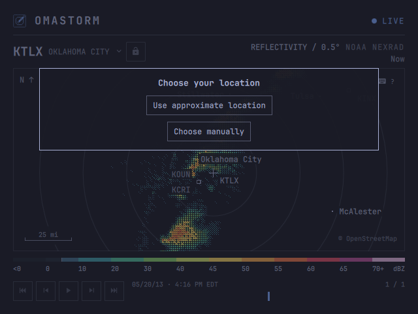
Task: Open the keyboard shortcuts icon
Action: [382, 81]
